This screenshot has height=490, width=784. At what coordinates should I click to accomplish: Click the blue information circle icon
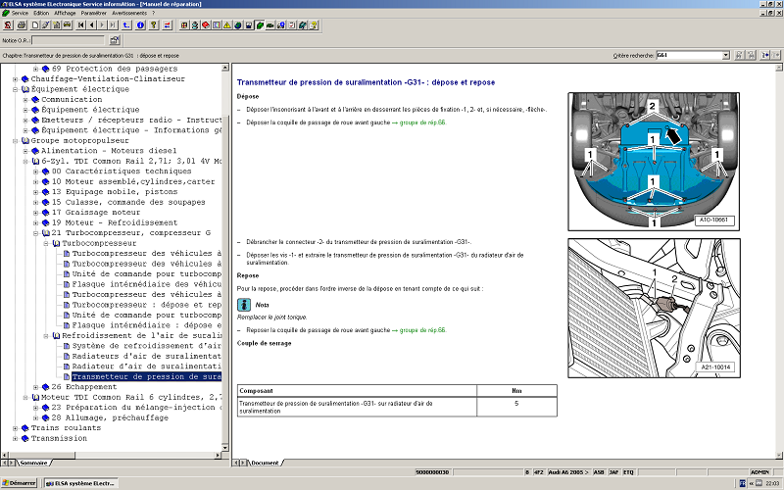point(140,25)
